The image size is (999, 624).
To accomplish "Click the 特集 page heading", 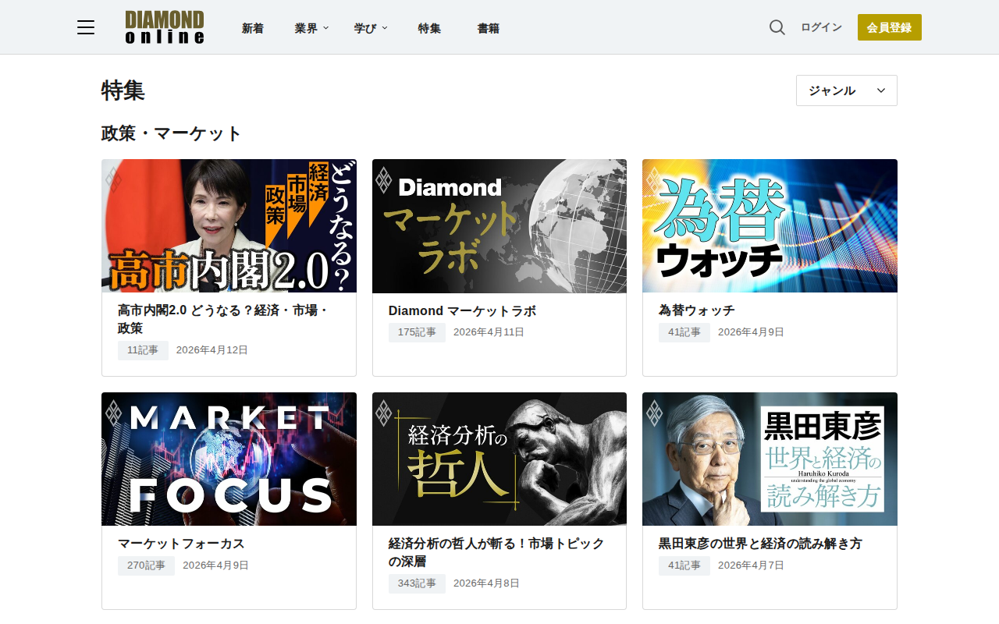I will 123,90.
